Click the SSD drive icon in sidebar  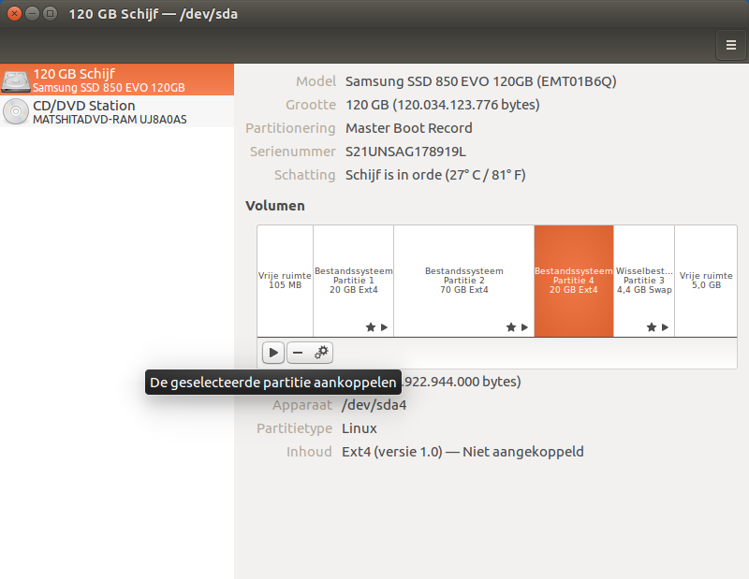click(x=16, y=80)
